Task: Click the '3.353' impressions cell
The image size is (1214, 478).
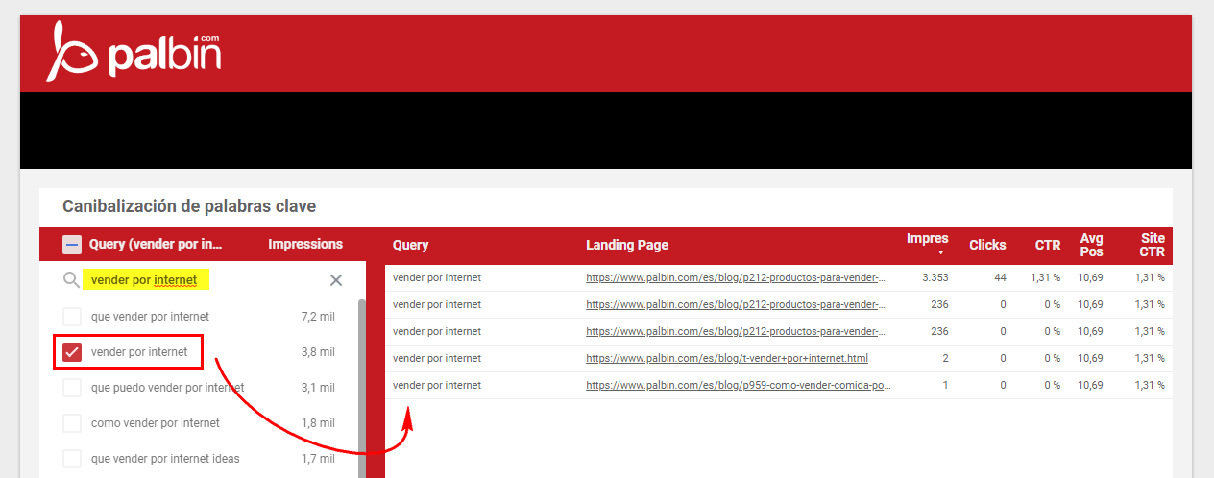Action: point(935,278)
